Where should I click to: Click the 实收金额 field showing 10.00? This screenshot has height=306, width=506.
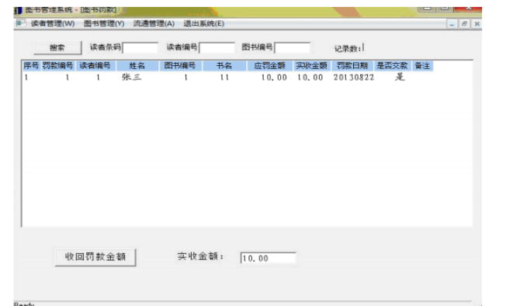point(268,258)
